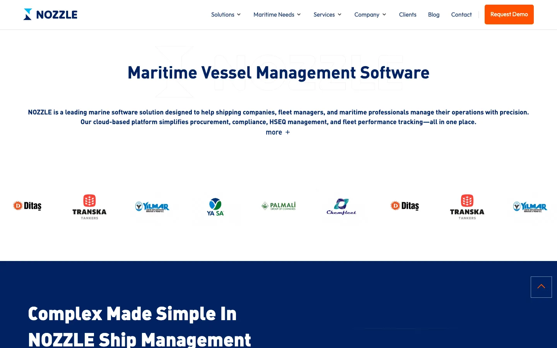Click the YA SA client logo
The image size is (557, 348).
(215, 207)
